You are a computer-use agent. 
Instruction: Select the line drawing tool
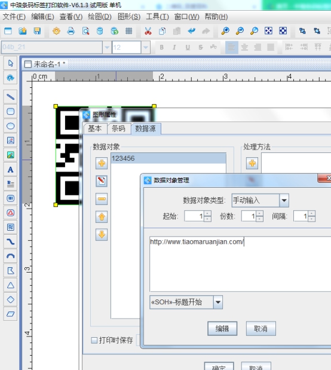(x=10, y=97)
